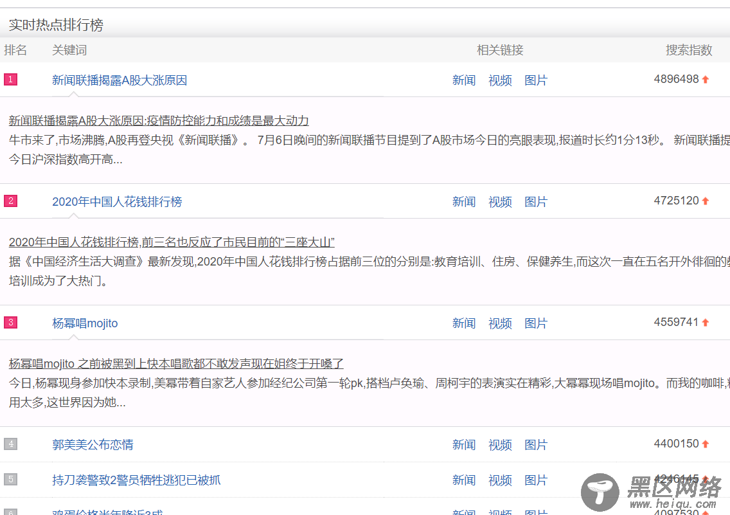Click 排名 column header
This screenshot has width=730, height=515.
pyautogui.click(x=15, y=50)
